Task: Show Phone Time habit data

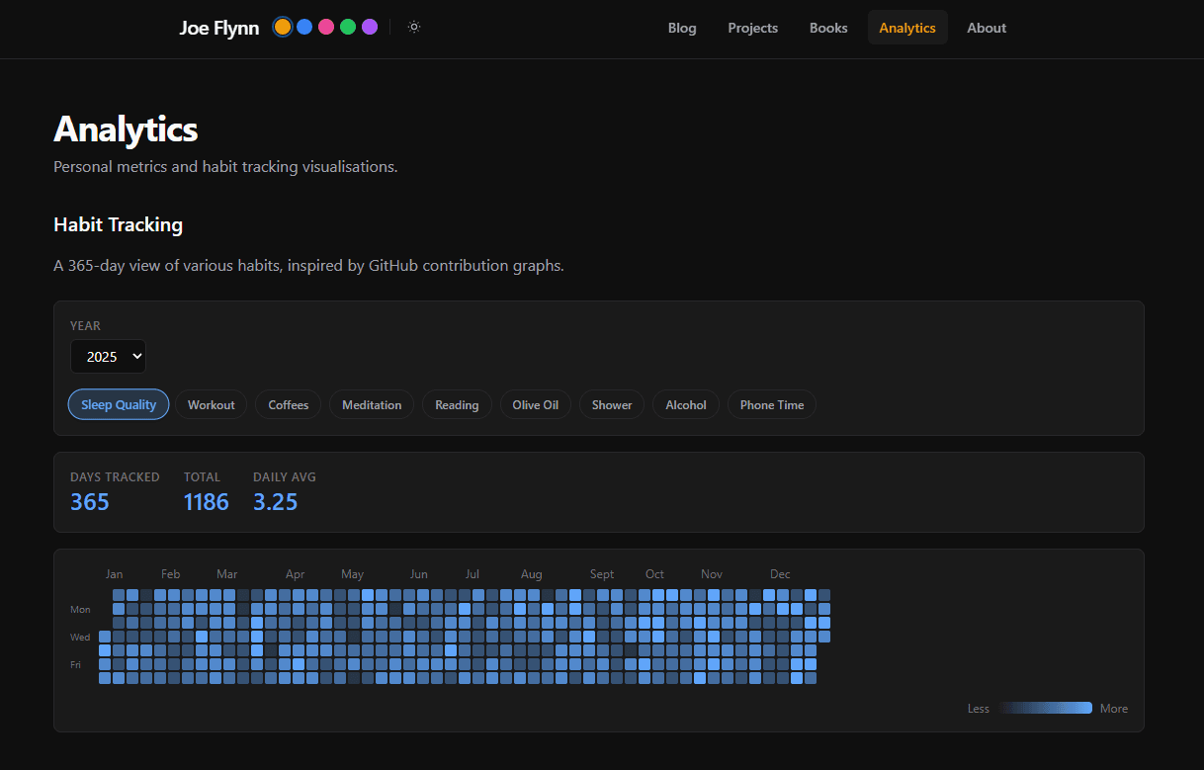Action: point(772,404)
